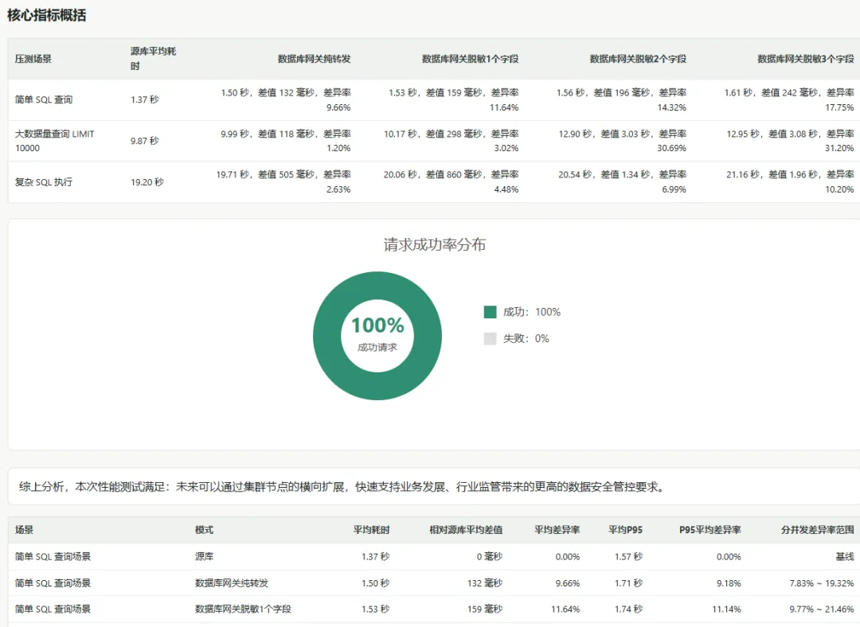Click the cell with 差异率 11.64% in top table
860x627 pixels.
pyautogui.click(x=454, y=99)
